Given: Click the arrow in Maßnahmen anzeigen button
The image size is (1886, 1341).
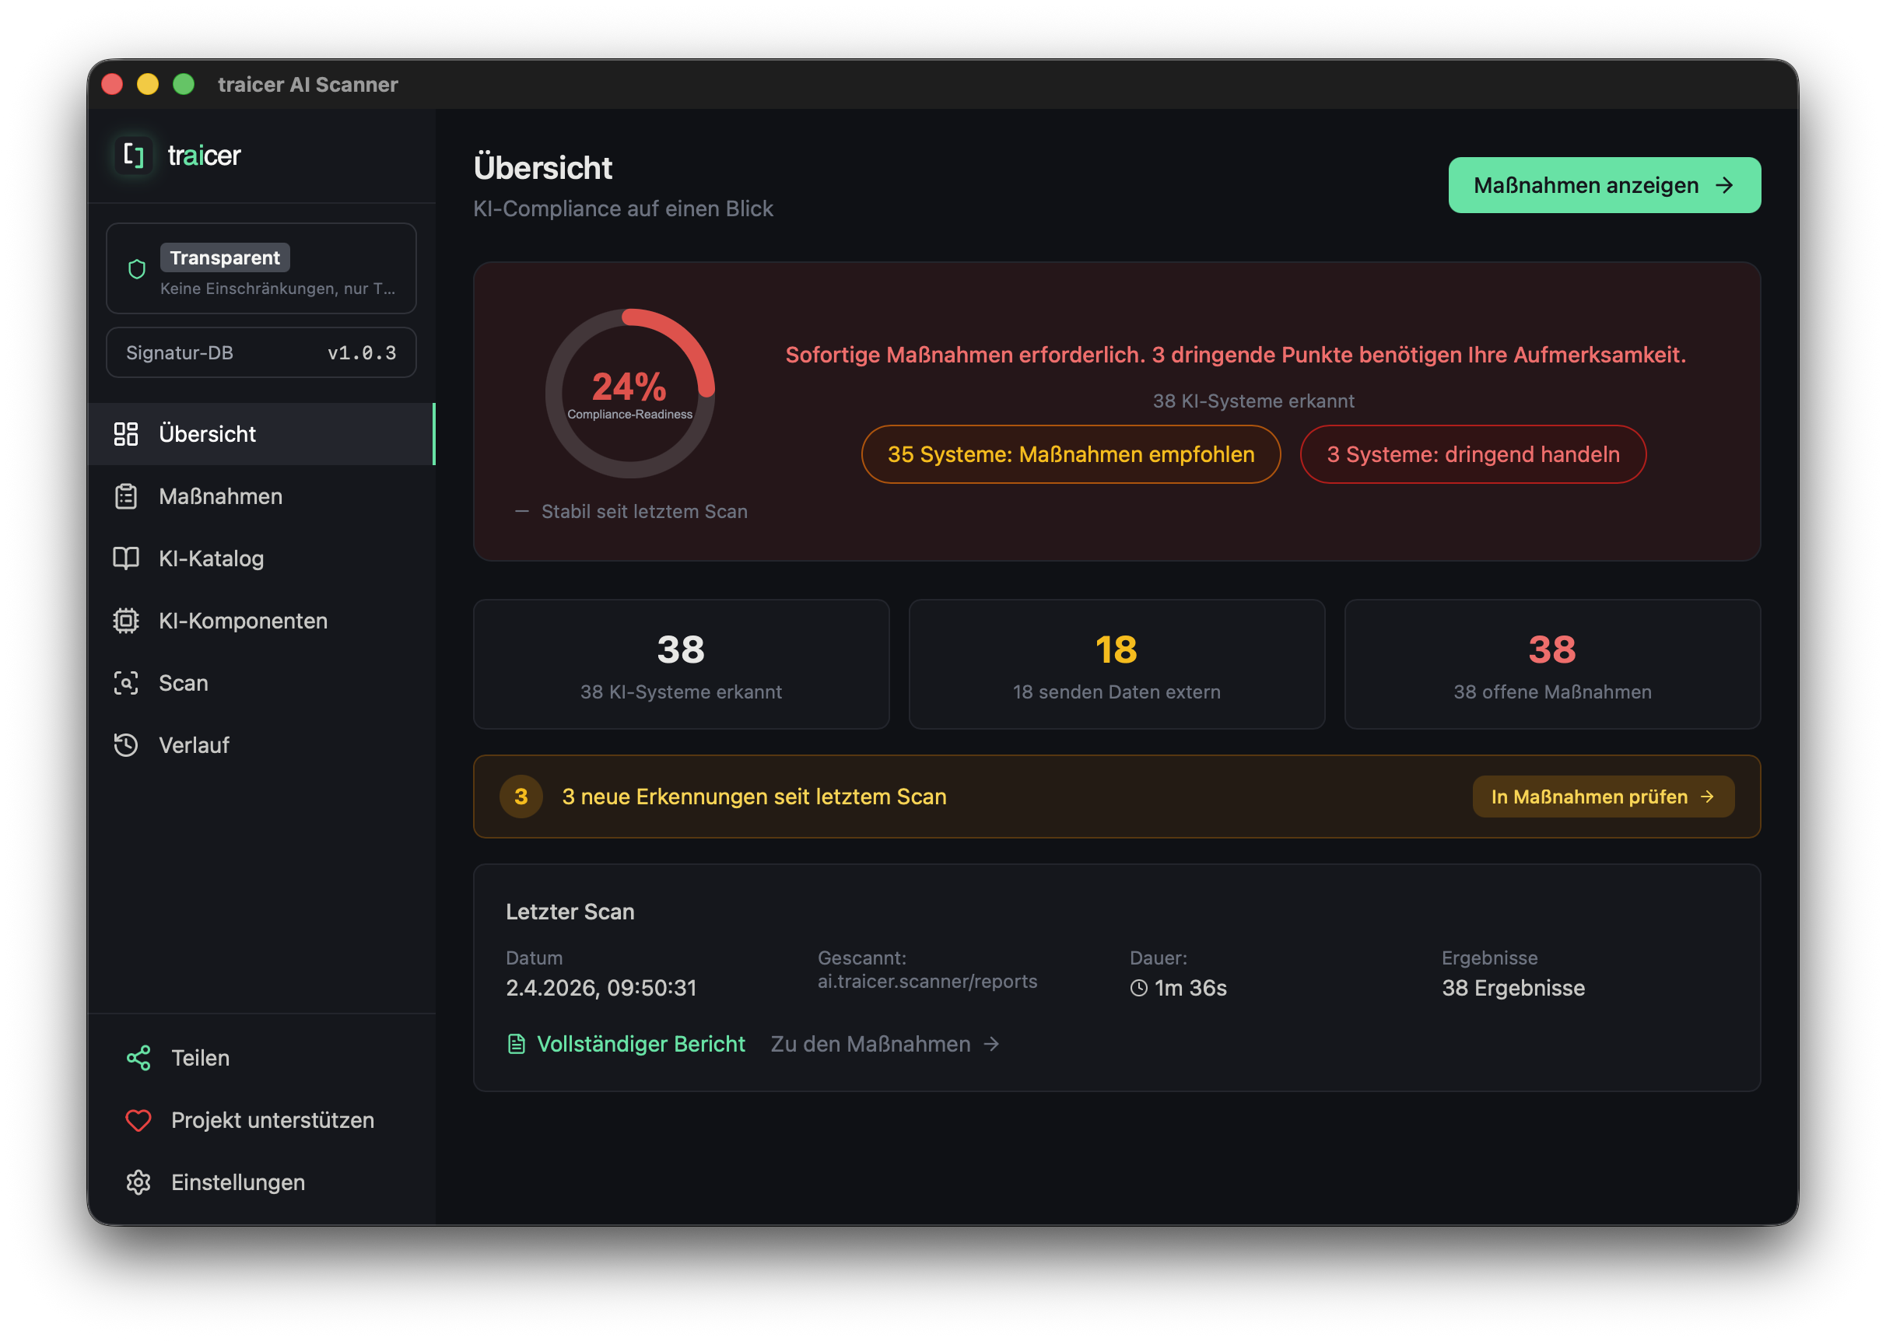Looking at the screenshot, I should [x=1724, y=185].
